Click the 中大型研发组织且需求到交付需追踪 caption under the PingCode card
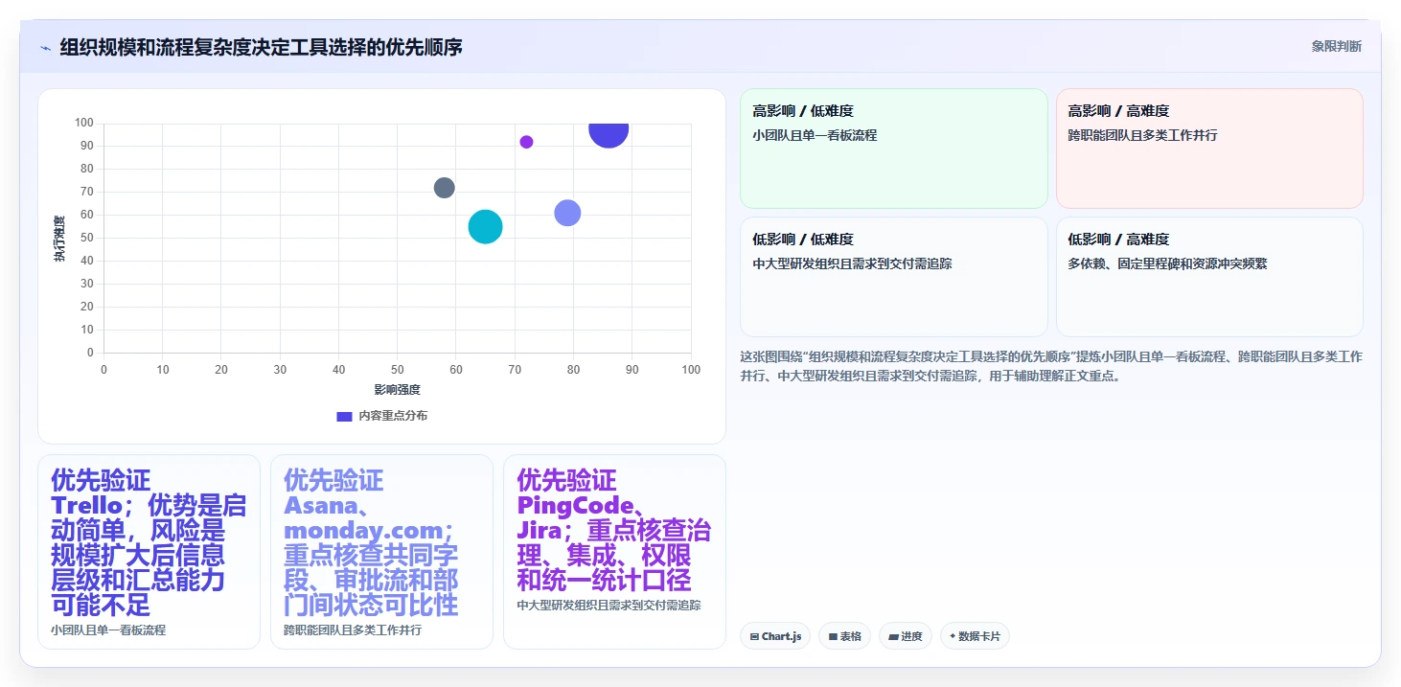 tap(609, 606)
